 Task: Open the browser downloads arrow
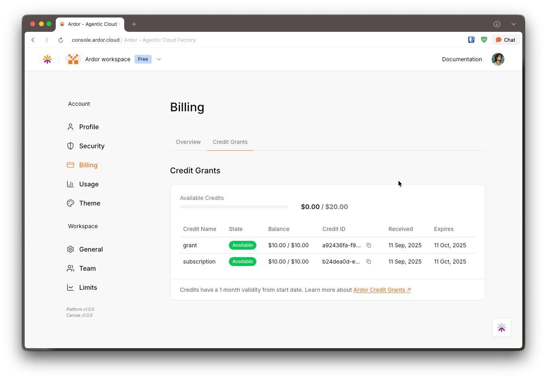click(x=497, y=24)
